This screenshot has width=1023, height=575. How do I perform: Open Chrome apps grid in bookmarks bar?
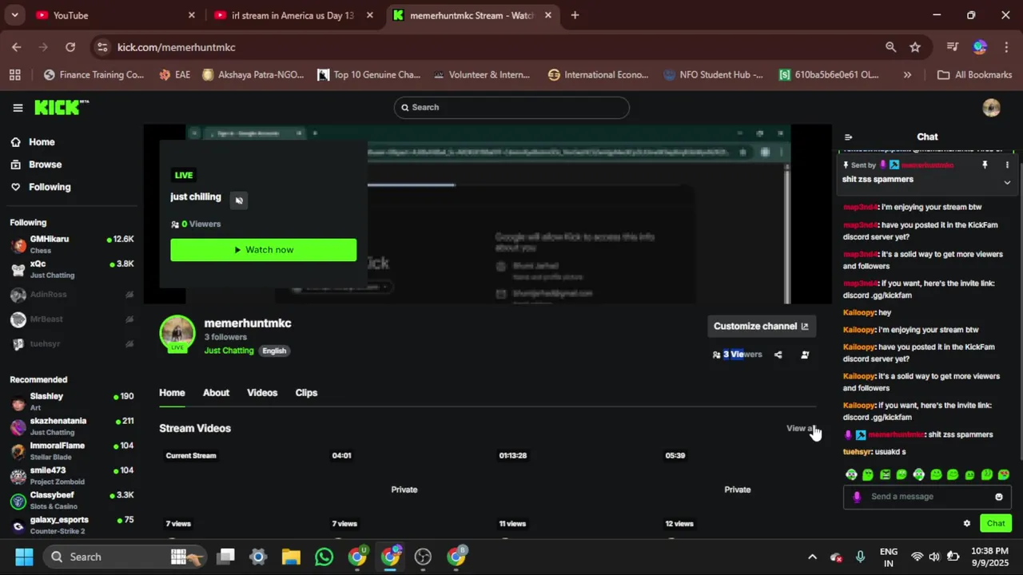click(14, 75)
